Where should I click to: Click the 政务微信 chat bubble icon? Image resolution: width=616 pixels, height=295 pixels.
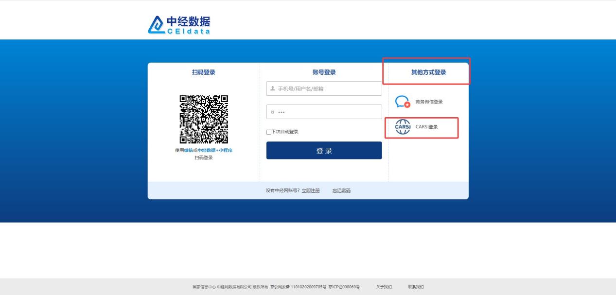tap(402, 102)
